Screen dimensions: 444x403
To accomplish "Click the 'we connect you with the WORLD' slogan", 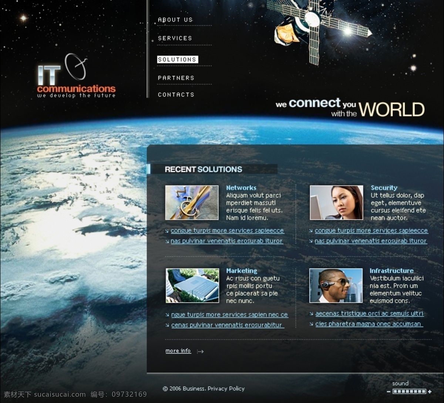I will (350, 108).
